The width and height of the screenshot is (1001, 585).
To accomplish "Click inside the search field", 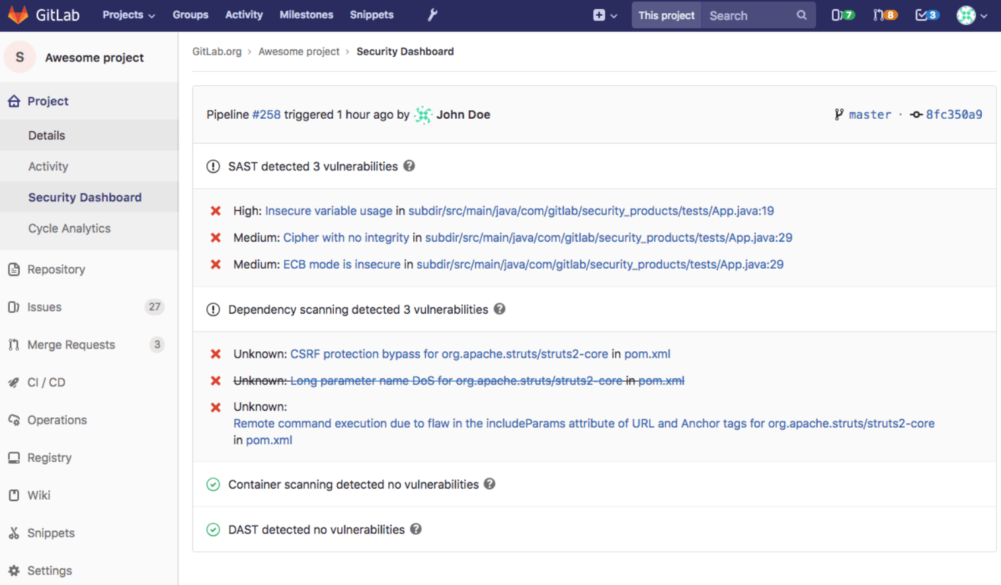I will pyautogui.click(x=754, y=15).
